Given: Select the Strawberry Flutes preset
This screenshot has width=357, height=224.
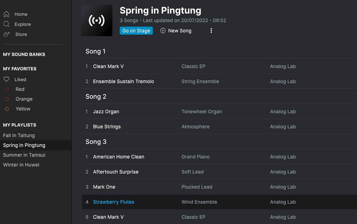Looking at the screenshot, I should click(114, 202).
